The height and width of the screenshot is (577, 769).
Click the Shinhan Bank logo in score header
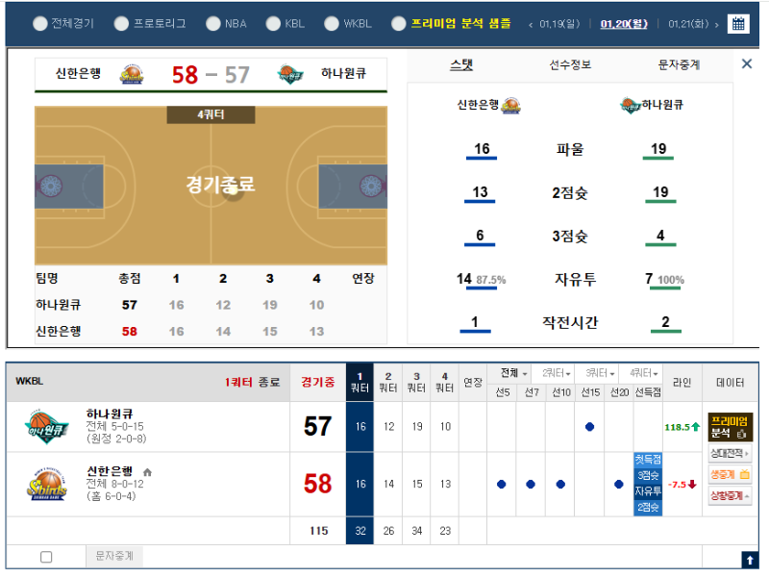point(132,74)
